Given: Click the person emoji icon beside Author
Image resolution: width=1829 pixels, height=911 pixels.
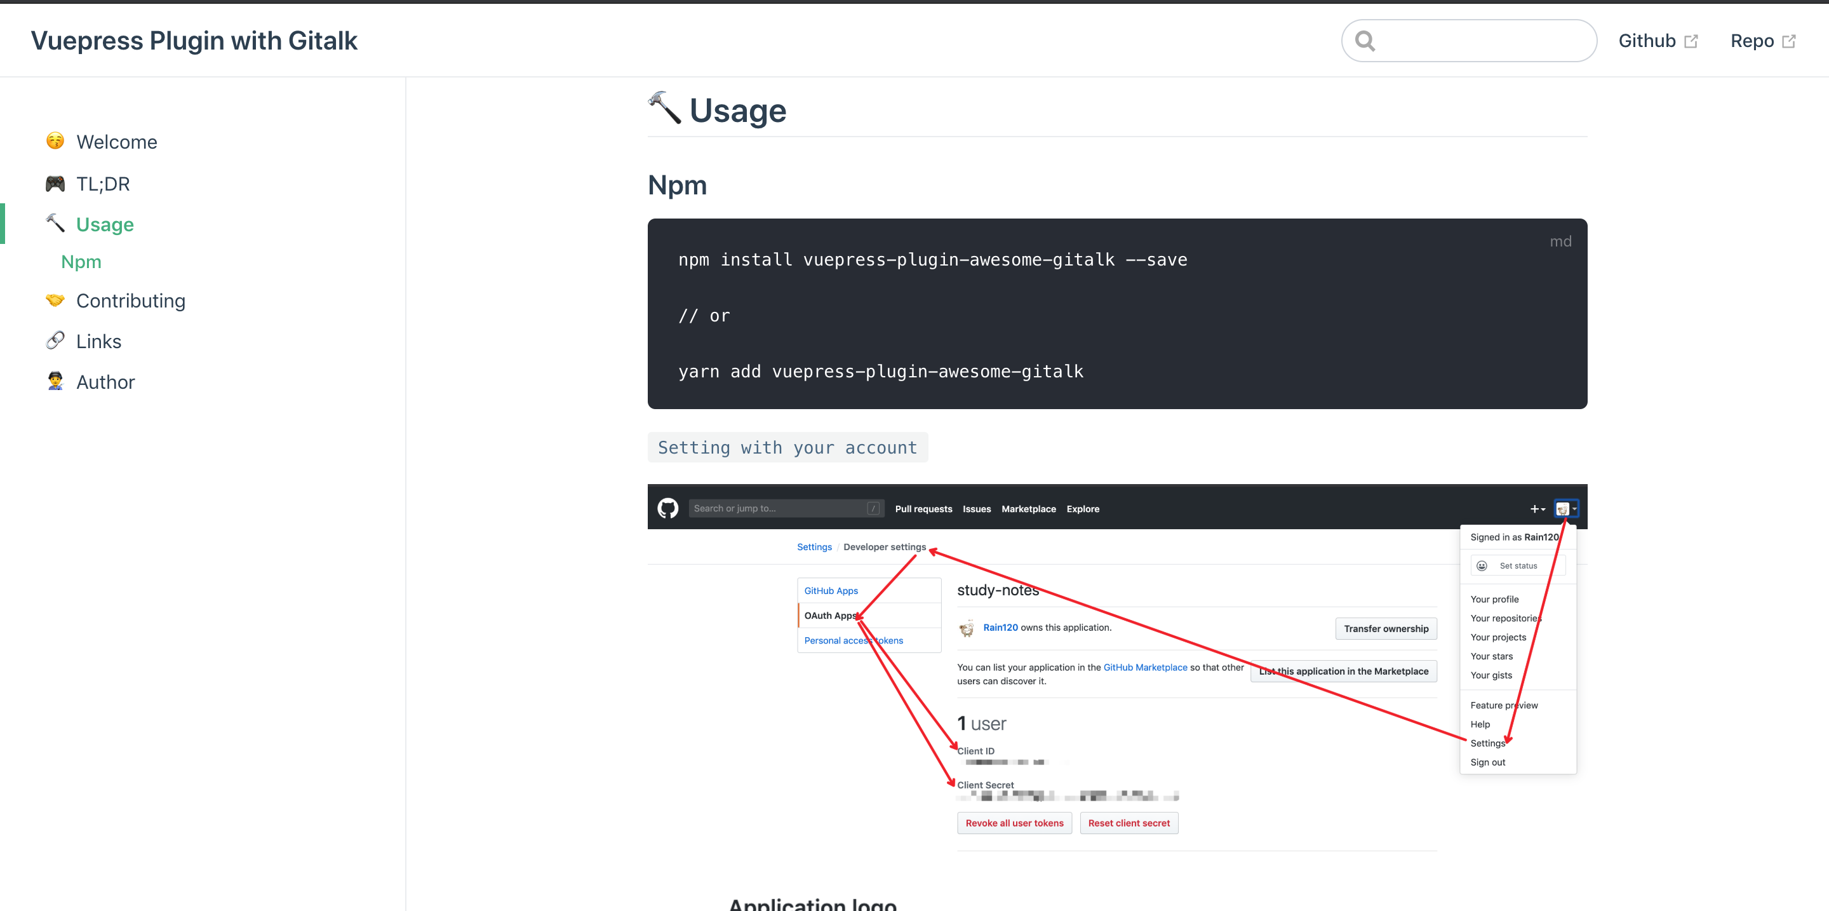Looking at the screenshot, I should coord(55,381).
